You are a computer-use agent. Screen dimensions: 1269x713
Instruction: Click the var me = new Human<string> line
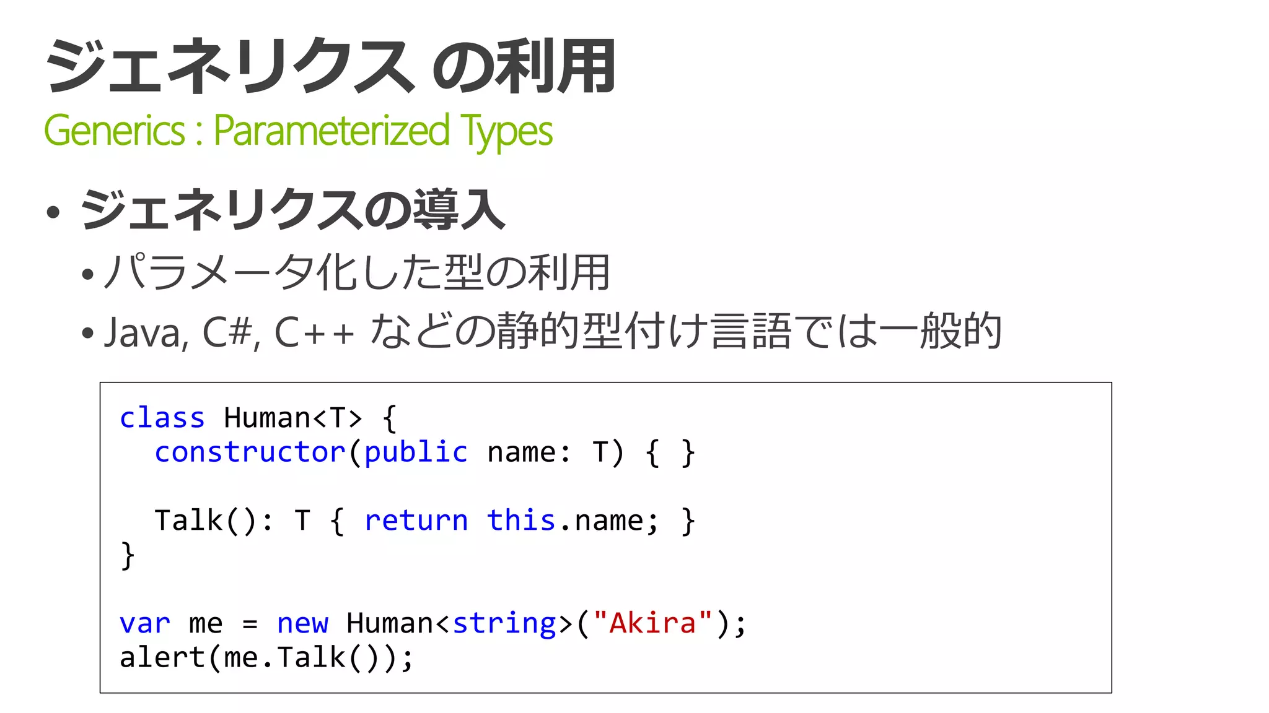[433, 623]
